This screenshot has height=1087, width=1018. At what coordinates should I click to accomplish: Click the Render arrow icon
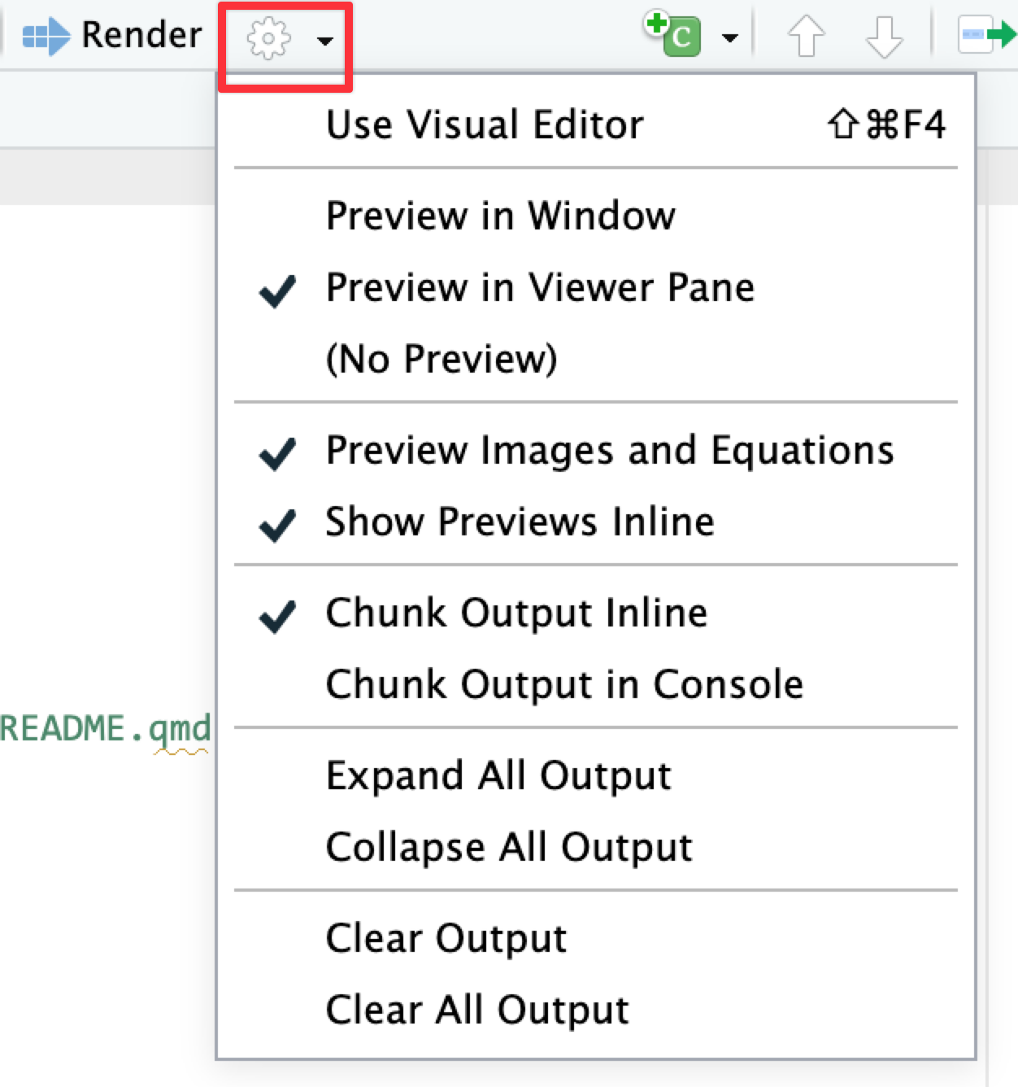click(46, 37)
